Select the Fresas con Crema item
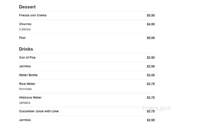The height and width of the screenshot is (130, 204). tap(33, 15)
